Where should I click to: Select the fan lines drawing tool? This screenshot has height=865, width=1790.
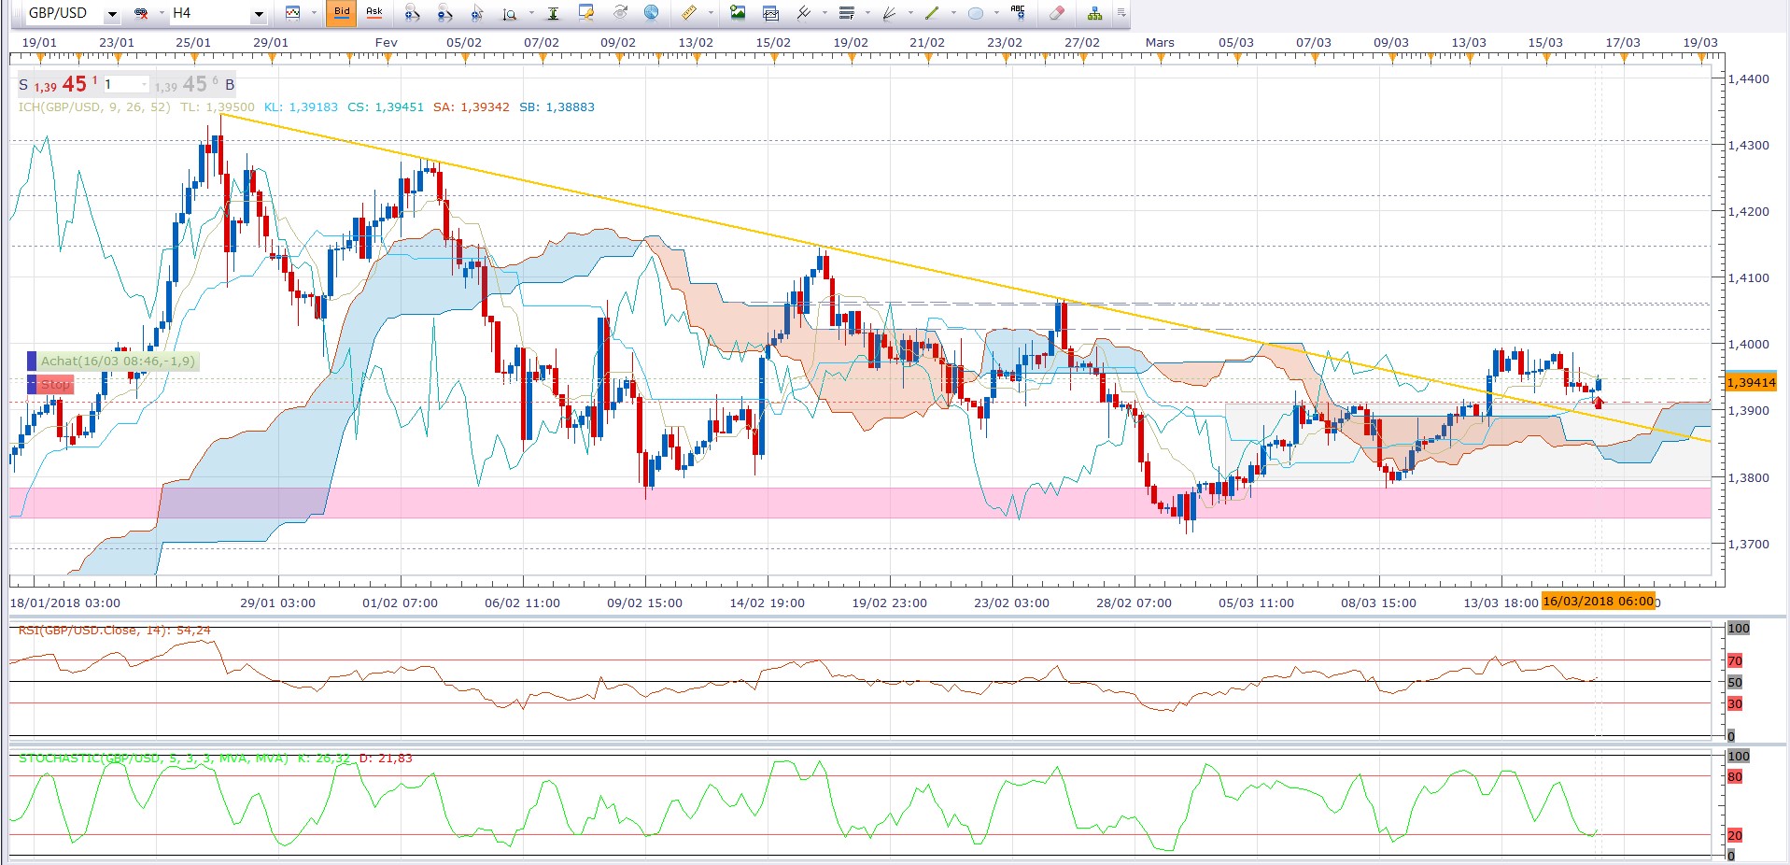pos(890,13)
